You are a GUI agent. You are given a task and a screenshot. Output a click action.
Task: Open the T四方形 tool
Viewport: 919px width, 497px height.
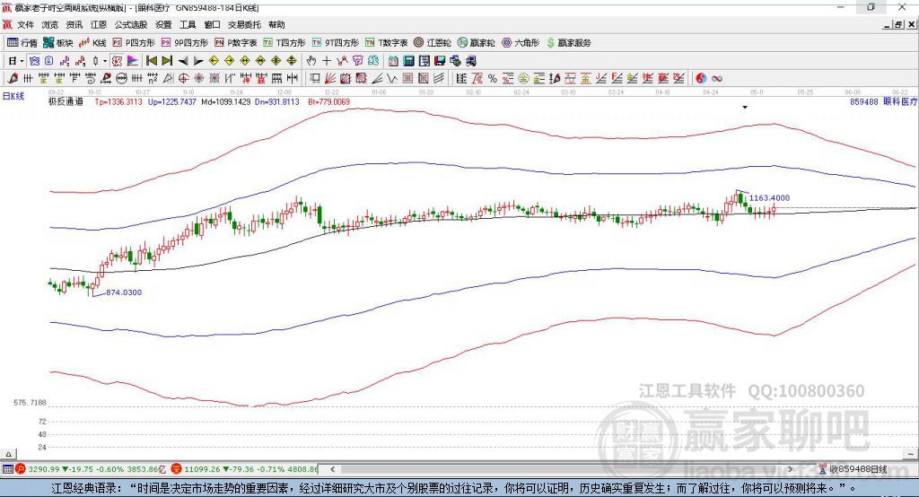coord(284,43)
